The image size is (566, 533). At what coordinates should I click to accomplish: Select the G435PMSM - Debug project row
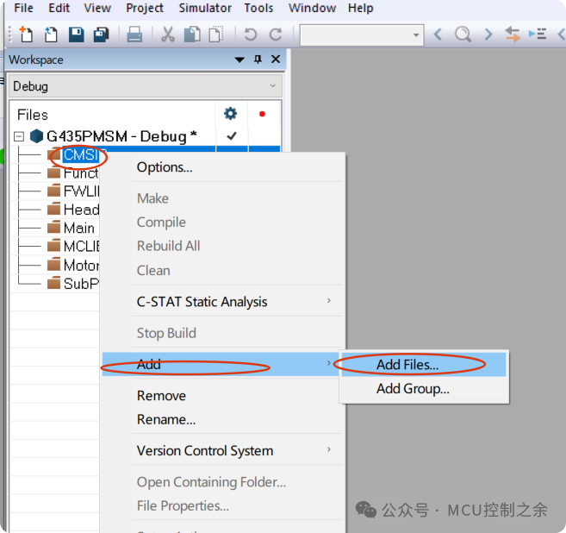click(122, 136)
